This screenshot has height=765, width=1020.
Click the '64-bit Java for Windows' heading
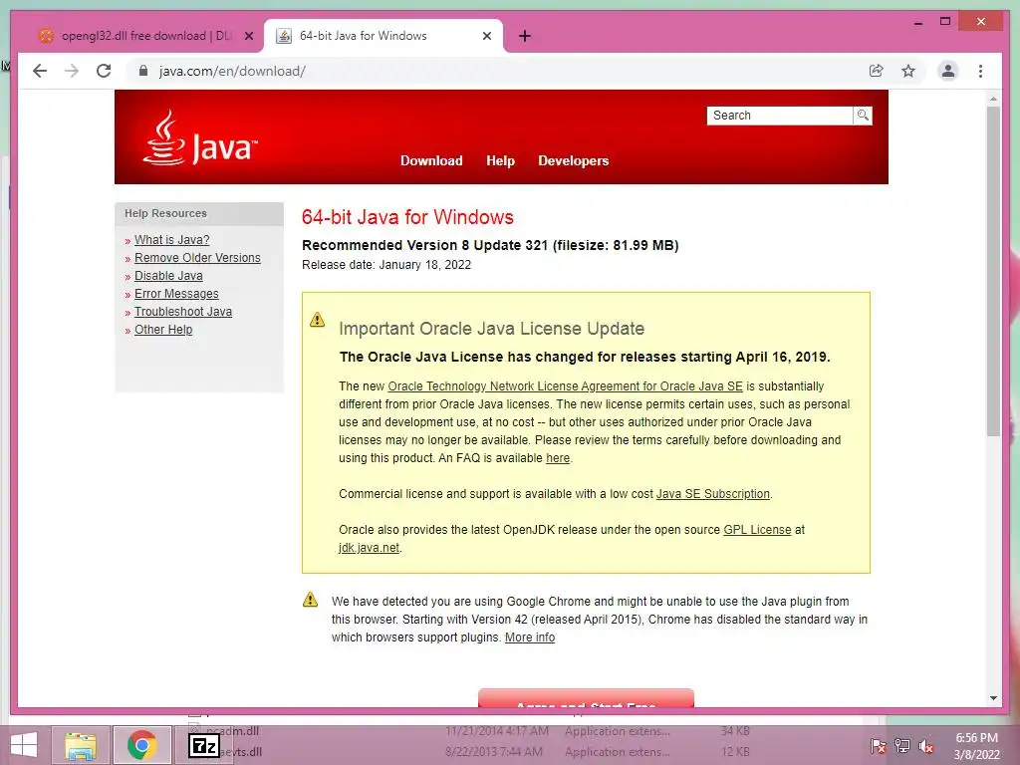[x=407, y=216]
